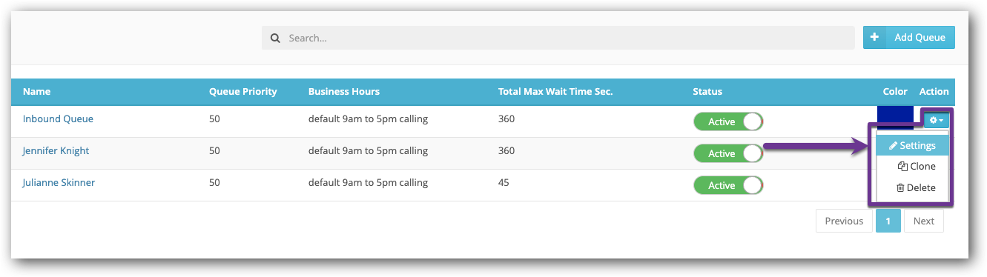Toggle Active status for Inbound Queue
Image resolution: width=987 pixels, height=277 pixels.
point(728,121)
